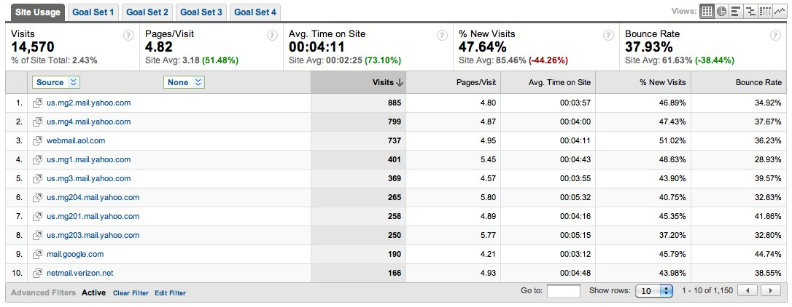Click the Edit Filter link
Screen dimensions: 792x307
tap(170, 293)
